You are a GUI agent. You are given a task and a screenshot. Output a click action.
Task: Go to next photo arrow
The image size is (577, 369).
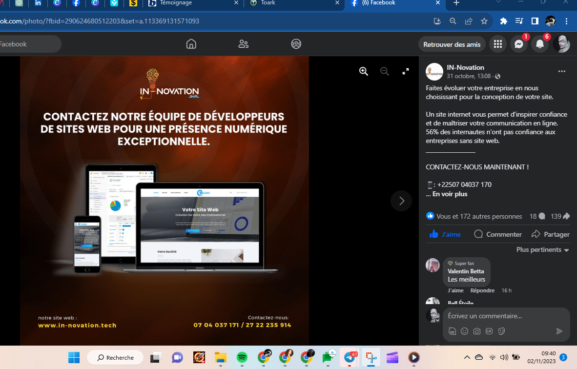click(401, 201)
